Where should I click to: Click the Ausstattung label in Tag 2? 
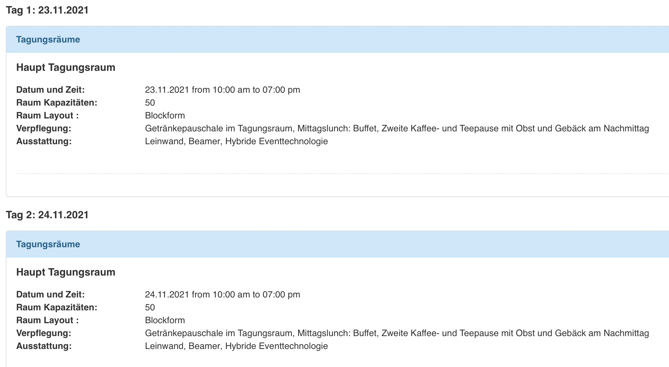pyautogui.click(x=44, y=346)
